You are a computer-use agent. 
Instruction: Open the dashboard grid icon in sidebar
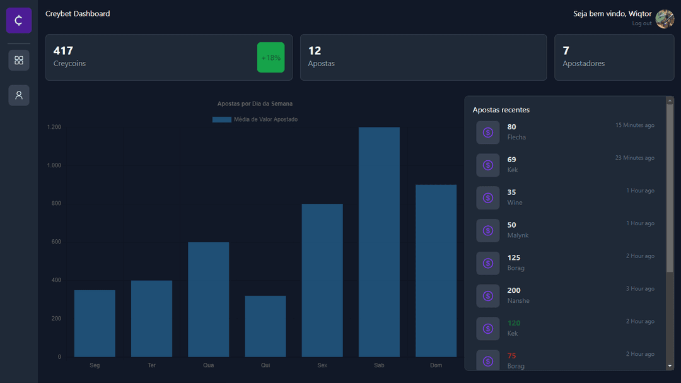pos(18,60)
